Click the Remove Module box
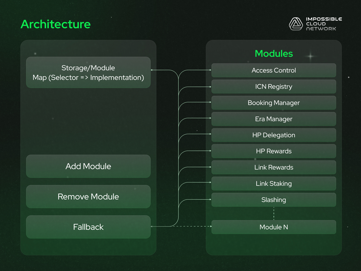This screenshot has width=361, height=271. pyautogui.click(x=88, y=197)
